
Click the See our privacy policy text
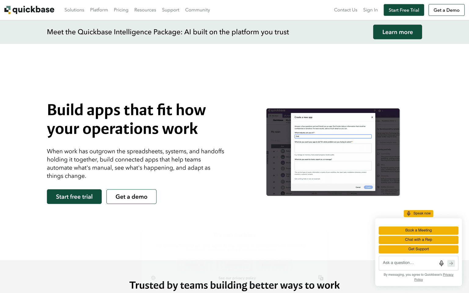(x=237, y=278)
